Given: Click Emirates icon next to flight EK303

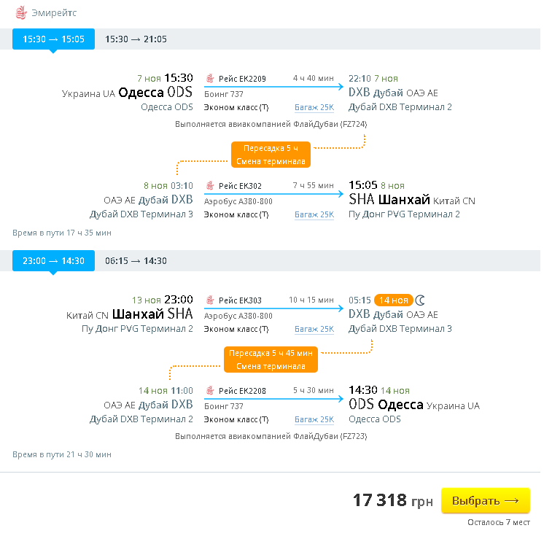Looking at the screenshot, I should [x=210, y=300].
